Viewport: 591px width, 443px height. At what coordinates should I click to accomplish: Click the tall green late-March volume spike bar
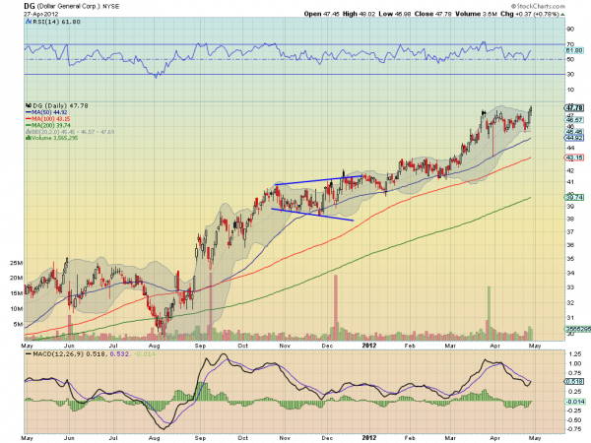click(x=489, y=313)
